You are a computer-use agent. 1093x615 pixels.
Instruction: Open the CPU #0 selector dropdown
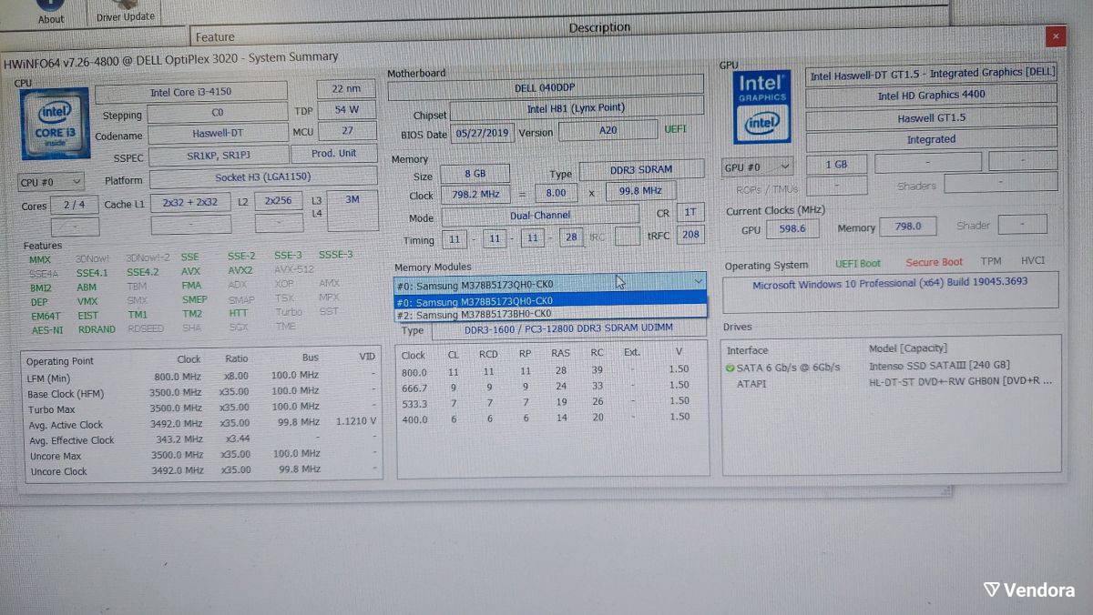tap(51, 182)
